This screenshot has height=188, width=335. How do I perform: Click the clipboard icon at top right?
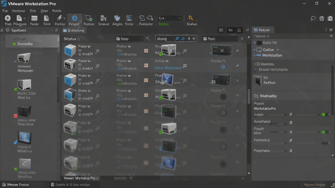(x=330, y=19)
